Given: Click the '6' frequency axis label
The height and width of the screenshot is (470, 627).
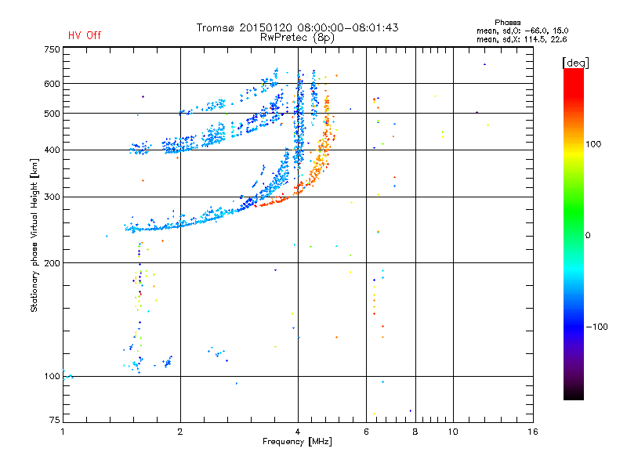Looking at the screenshot, I should coord(366,432).
